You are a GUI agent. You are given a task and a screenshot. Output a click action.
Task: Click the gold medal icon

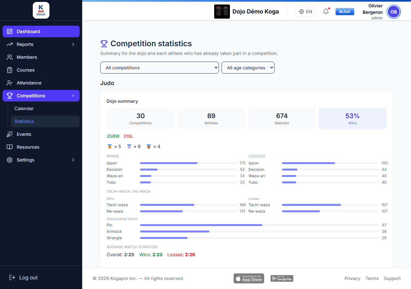(109, 146)
